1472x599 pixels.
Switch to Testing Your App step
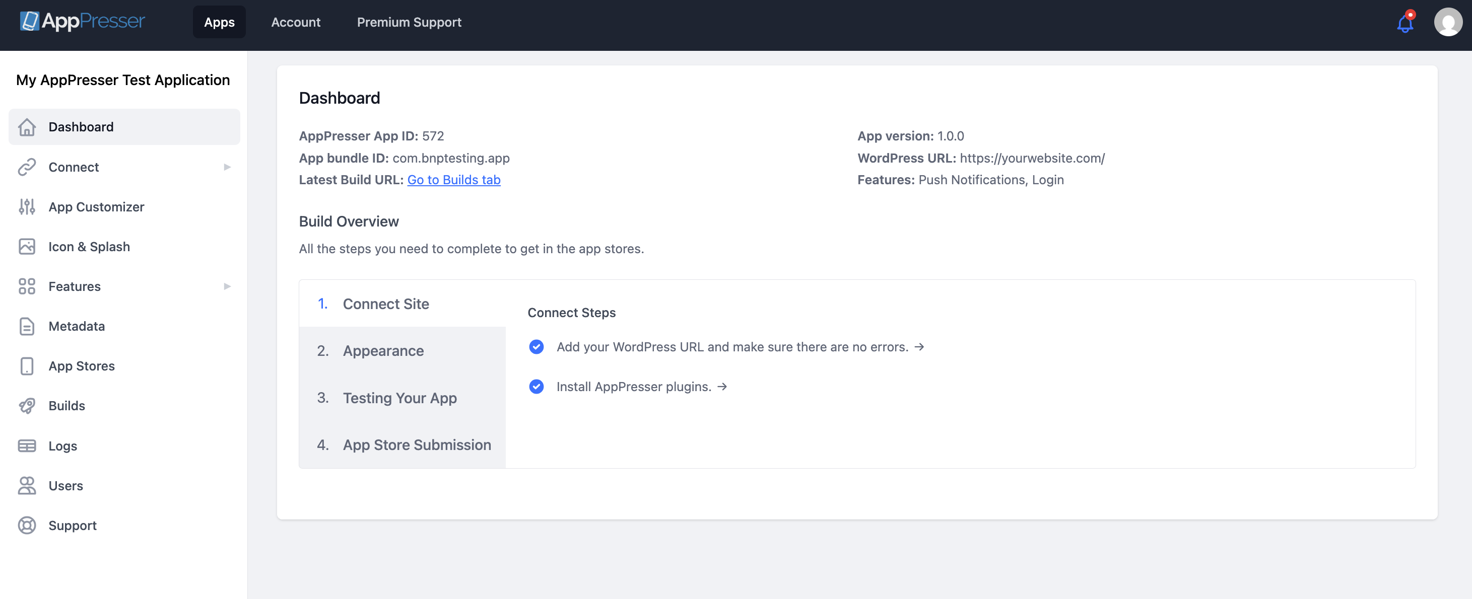pyautogui.click(x=399, y=398)
